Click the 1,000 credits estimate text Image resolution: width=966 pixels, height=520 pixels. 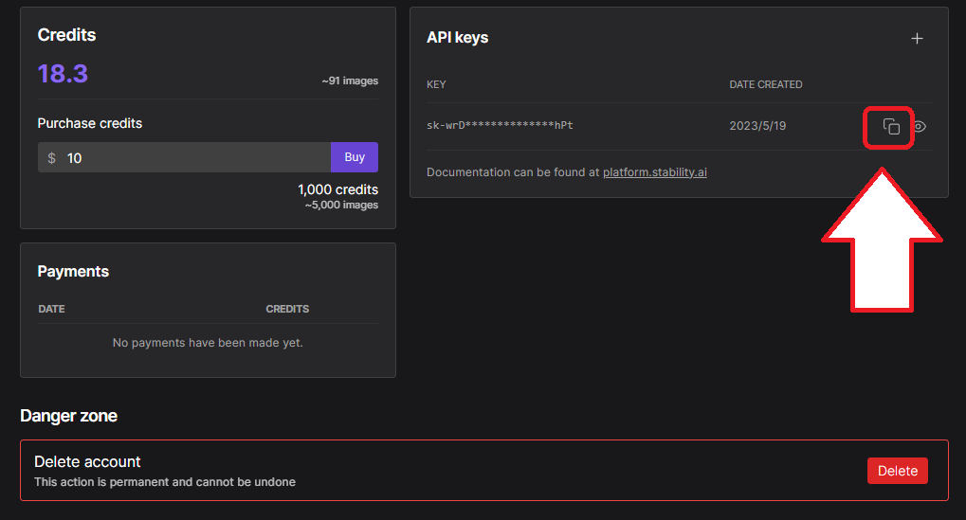tap(337, 189)
